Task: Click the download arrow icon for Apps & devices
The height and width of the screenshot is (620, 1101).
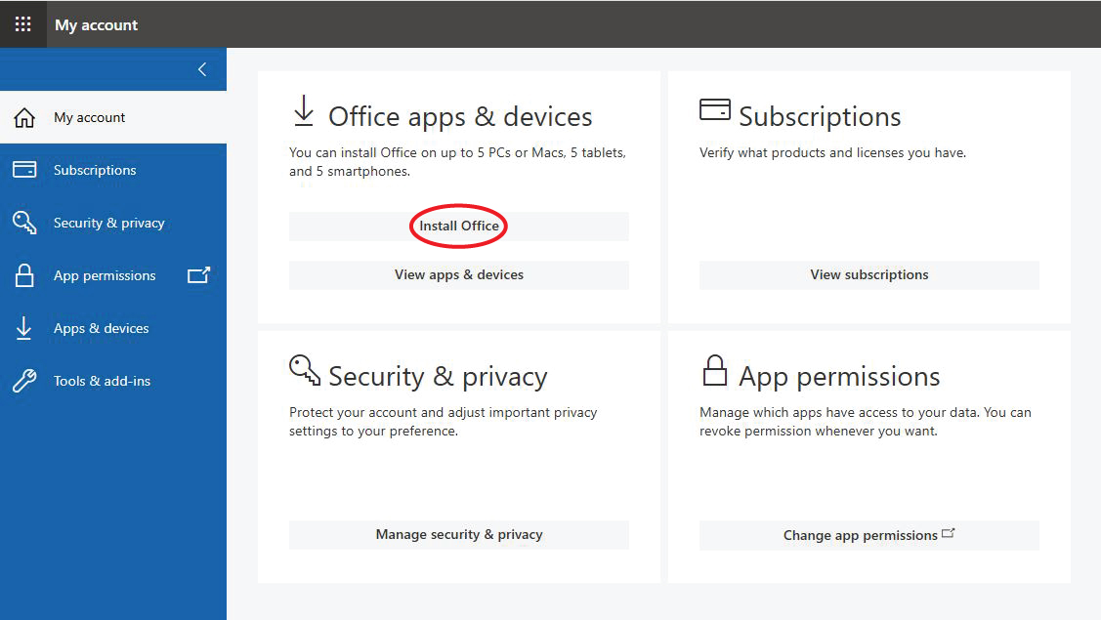Action: point(23,328)
